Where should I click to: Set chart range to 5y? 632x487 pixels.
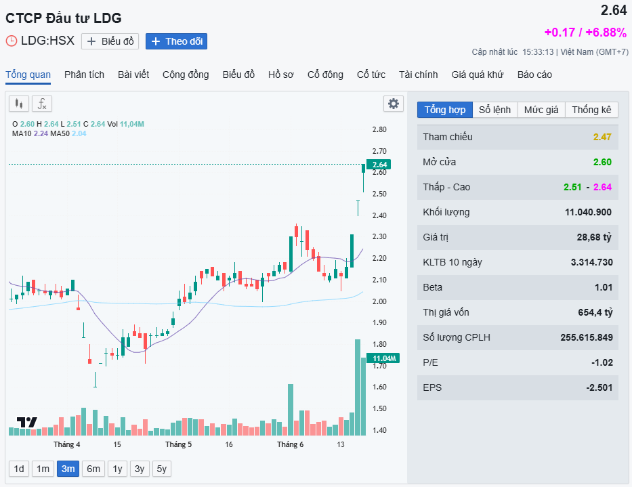tap(162, 469)
